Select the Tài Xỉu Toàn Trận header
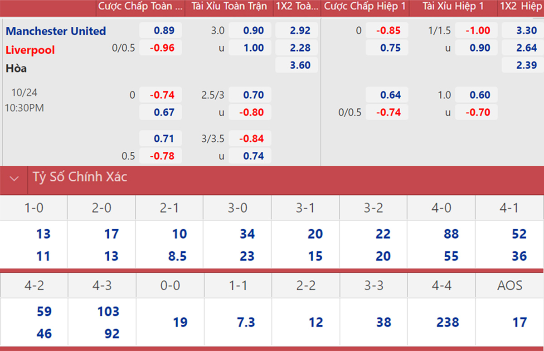This screenshot has width=544, height=351. (229, 7)
